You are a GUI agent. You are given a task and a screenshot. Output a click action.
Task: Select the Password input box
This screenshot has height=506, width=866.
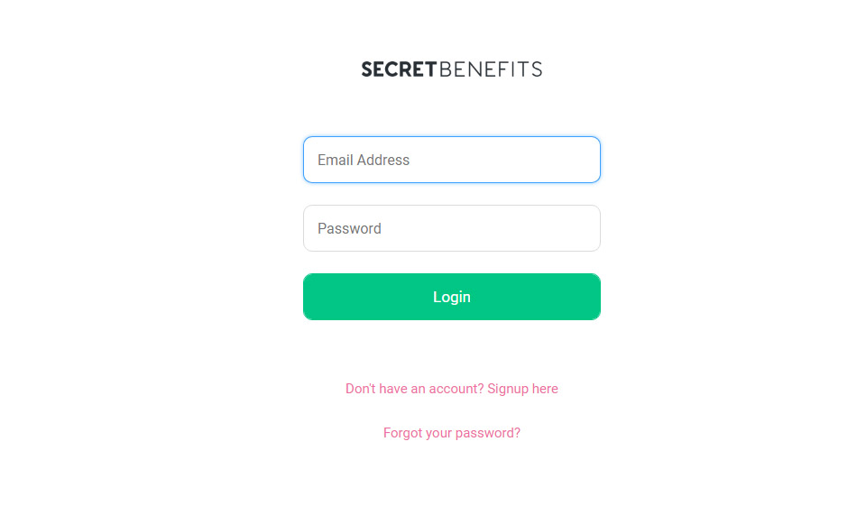pos(451,228)
